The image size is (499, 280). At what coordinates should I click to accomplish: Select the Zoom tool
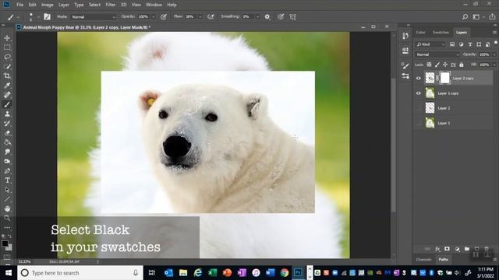[x=7, y=218]
